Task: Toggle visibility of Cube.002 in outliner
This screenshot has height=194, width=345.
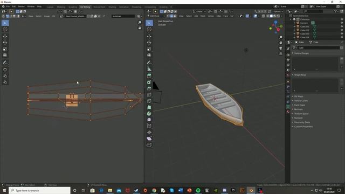Action: 342,30
